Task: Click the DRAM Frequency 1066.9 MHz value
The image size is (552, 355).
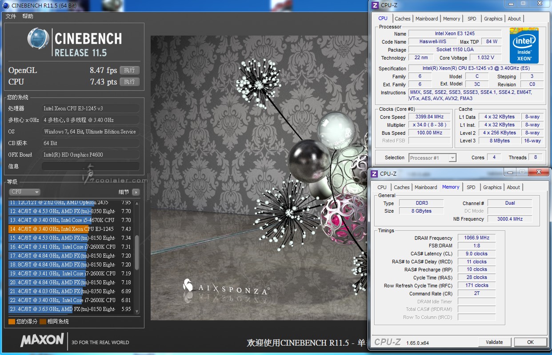Action: tap(476, 238)
